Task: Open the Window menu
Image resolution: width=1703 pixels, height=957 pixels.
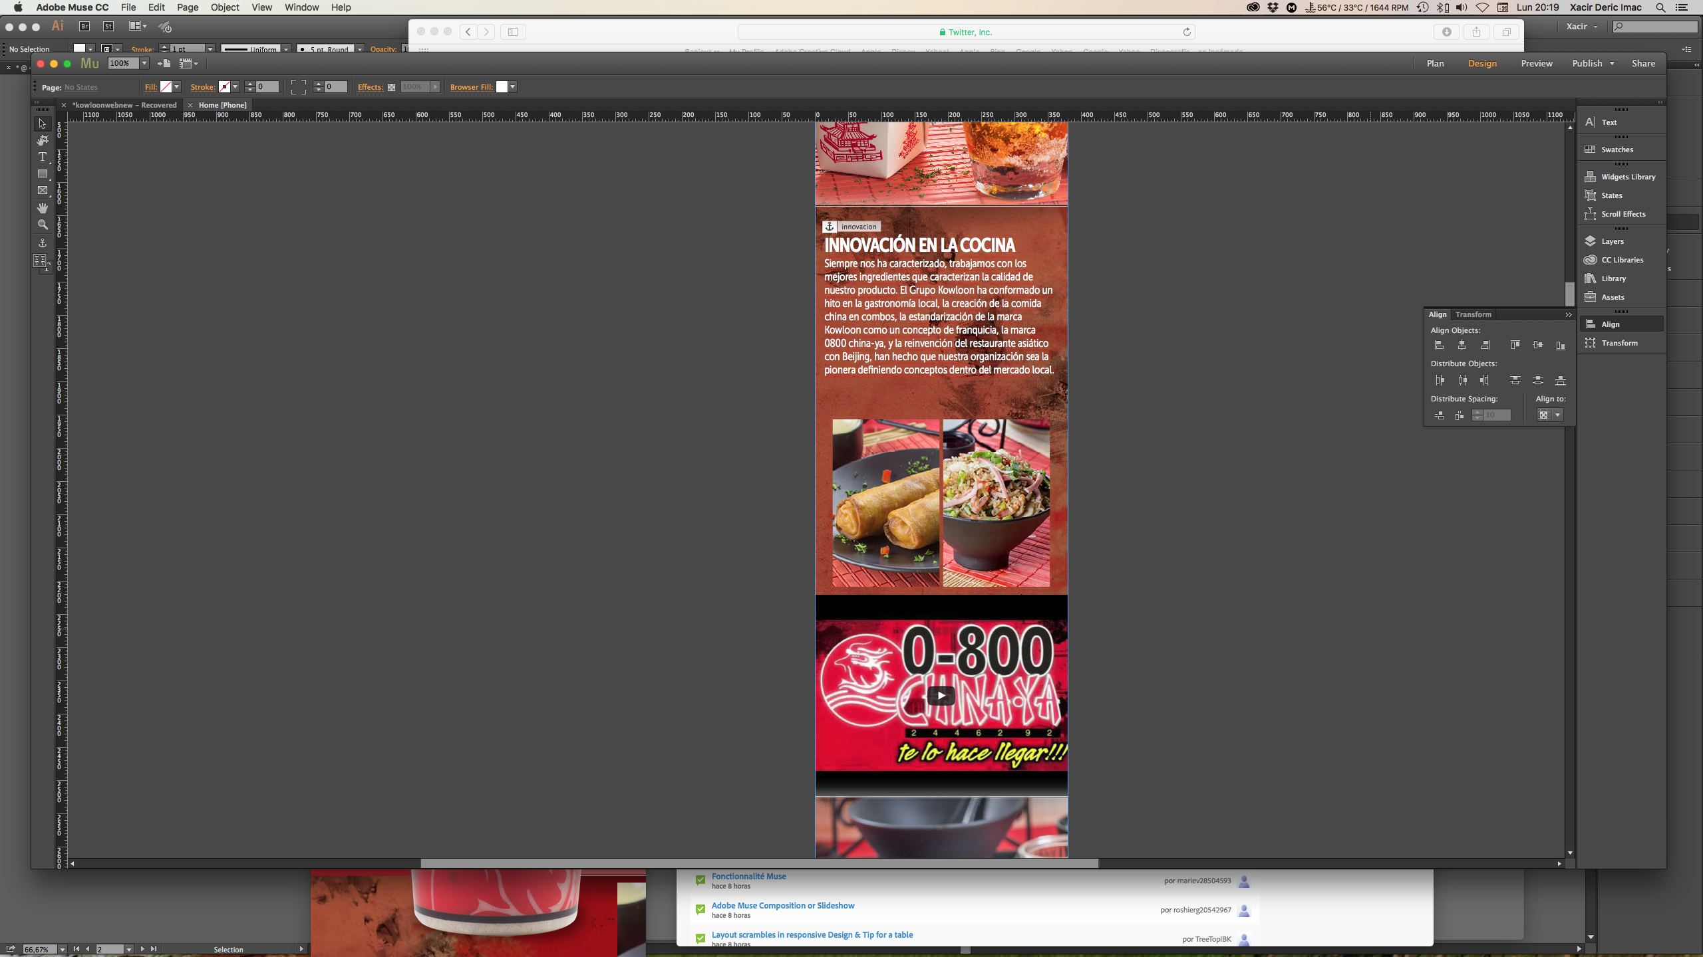Action: pyautogui.click(x=301, y=7)
